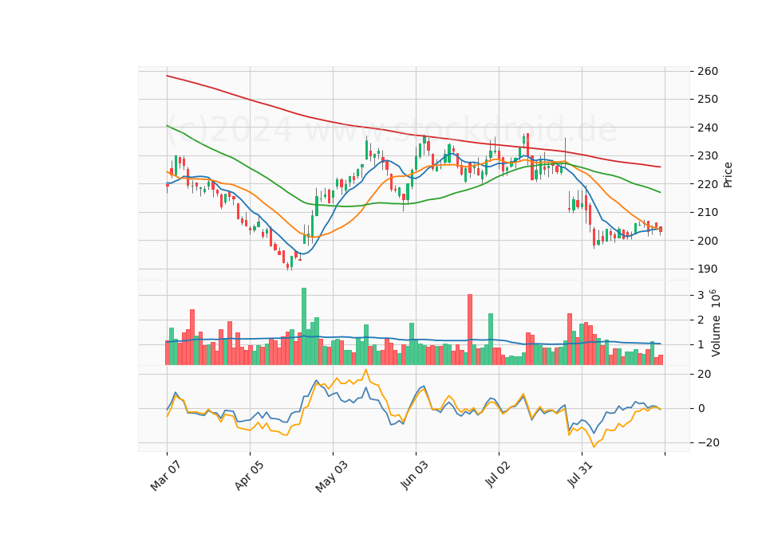Select the 190 price axis label
The height and width of the screenshot is (550, 766).
pyautogui.click(x=709, y=269)
